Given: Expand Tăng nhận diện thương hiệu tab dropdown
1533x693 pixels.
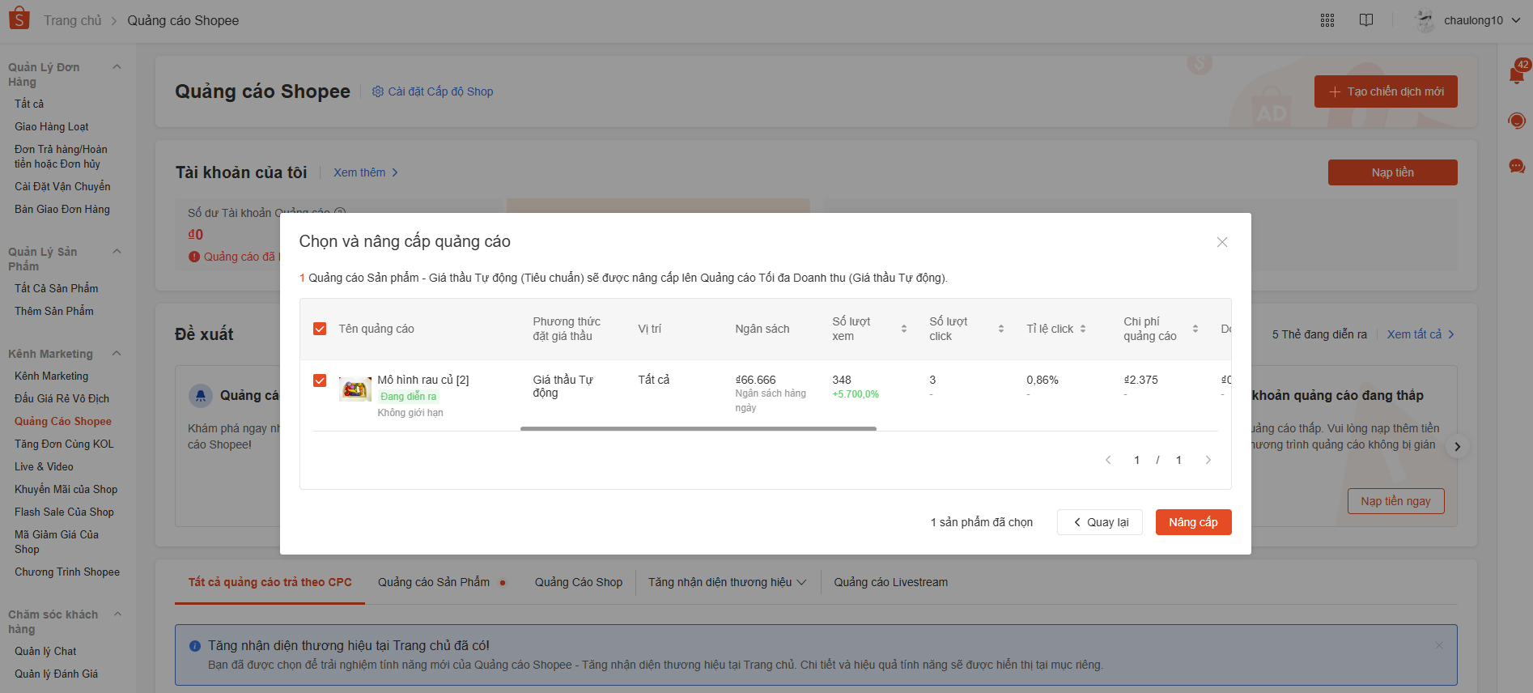Looking at the screenshot, I should (801, 582).
